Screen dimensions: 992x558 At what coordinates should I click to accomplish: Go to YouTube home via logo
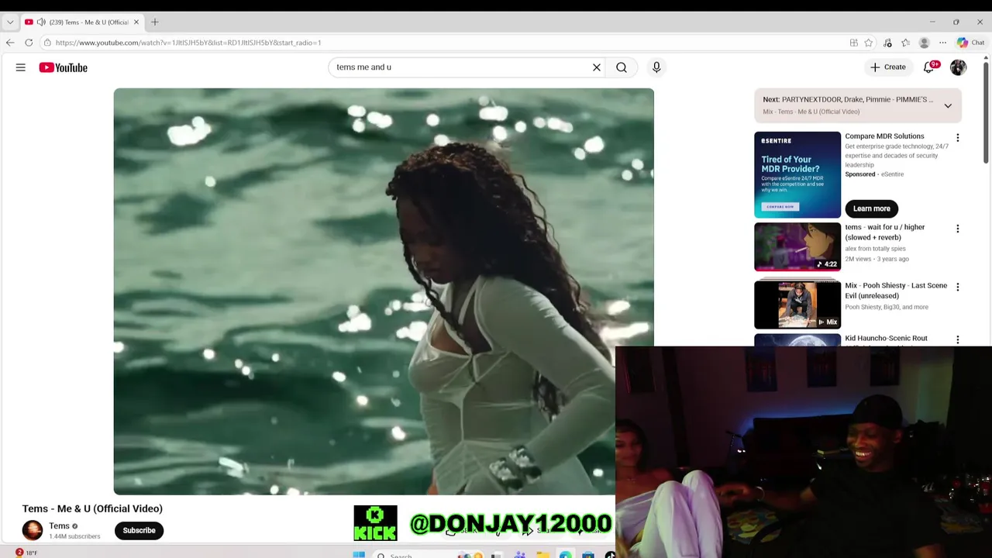point(64,67)
